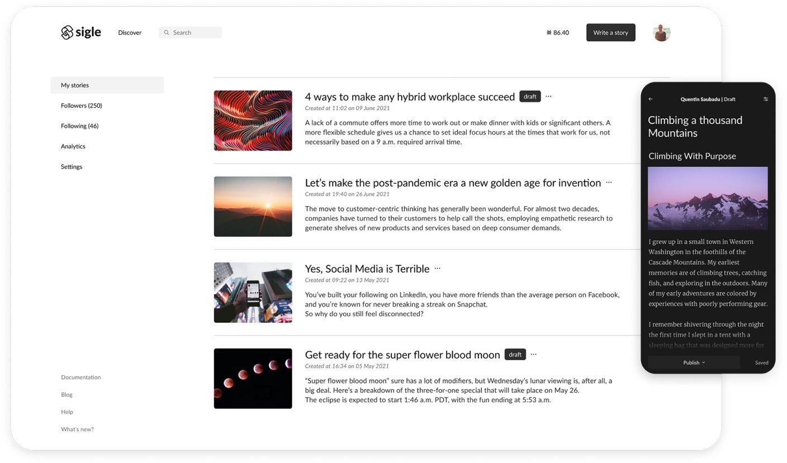The image size is (787, 463).
Task: Navigate to Discover
Action: coord(130,32)
